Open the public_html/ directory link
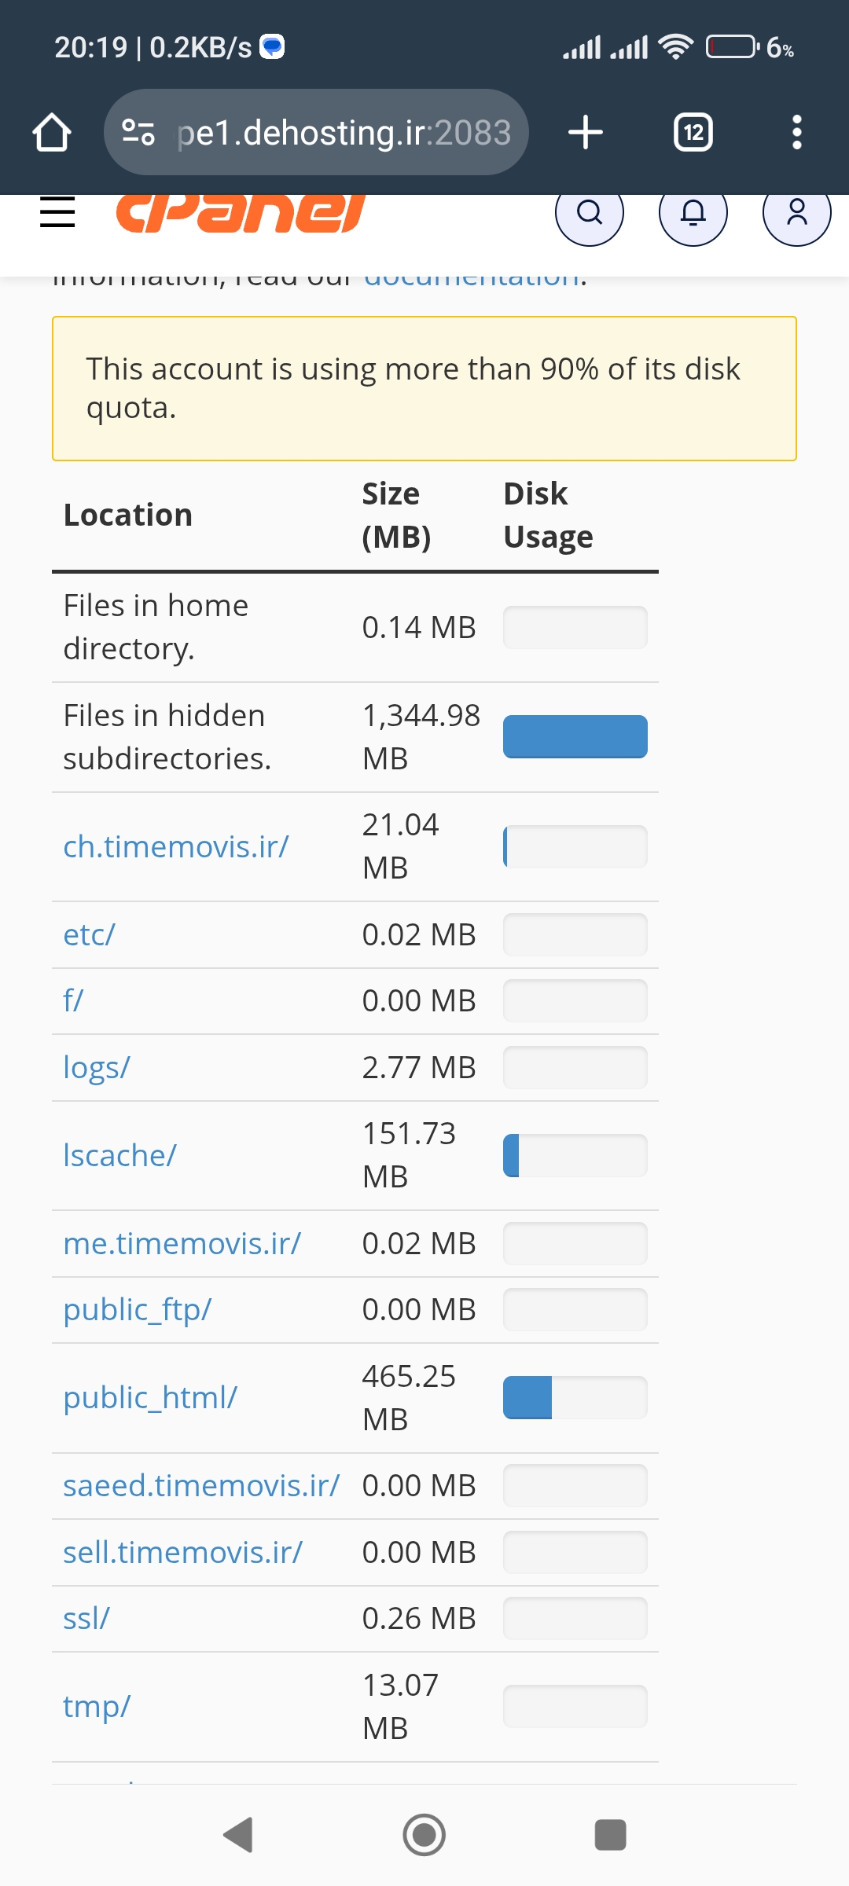 pyautogui.click(x=150, y=1398)
